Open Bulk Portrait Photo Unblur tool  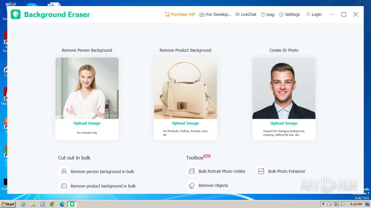216,171
